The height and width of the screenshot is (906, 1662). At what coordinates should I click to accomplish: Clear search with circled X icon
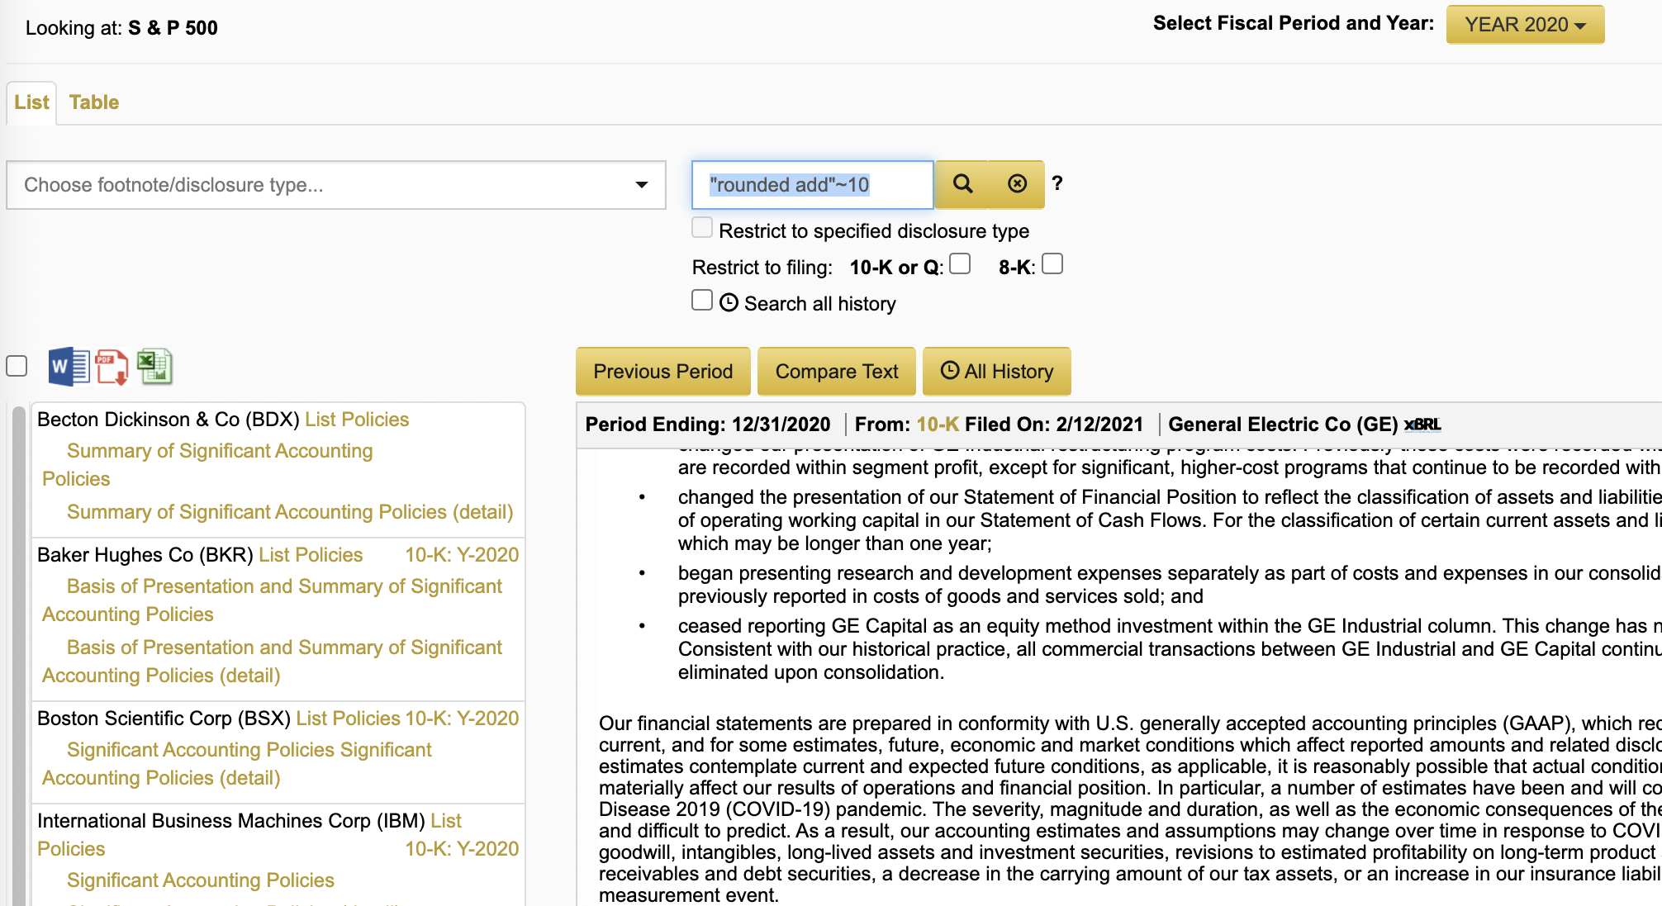tap(1017, 184)
